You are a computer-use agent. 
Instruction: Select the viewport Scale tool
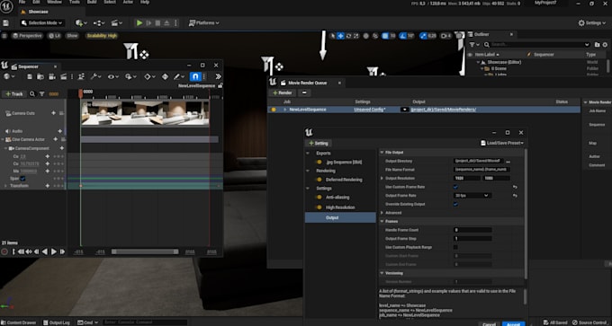coord(356,36)
